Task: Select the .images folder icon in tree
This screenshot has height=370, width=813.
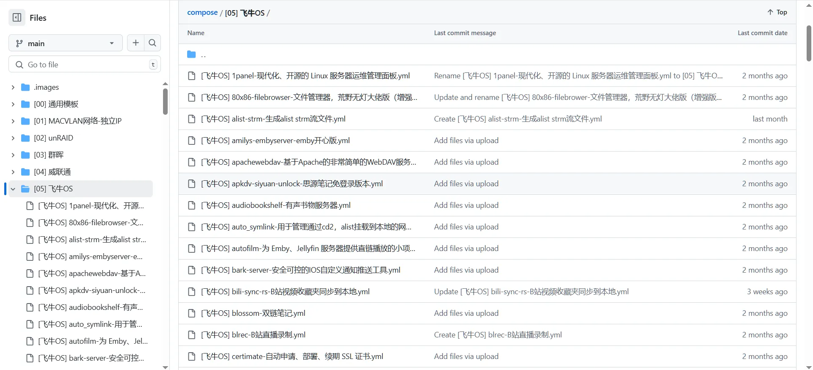Action: click(x=25, y=87)
